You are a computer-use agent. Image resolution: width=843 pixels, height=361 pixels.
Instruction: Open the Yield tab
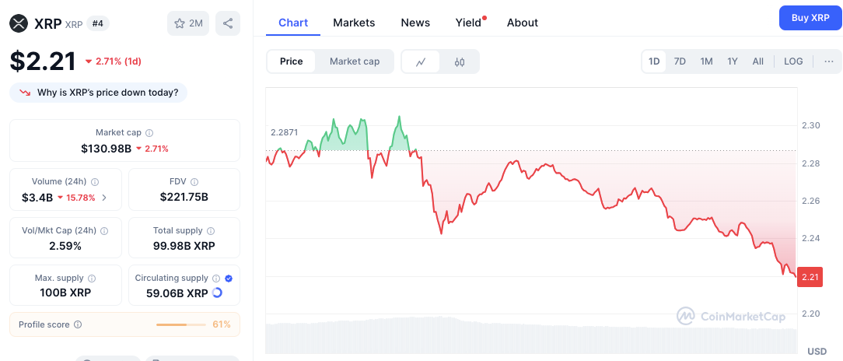click(469, 23)
